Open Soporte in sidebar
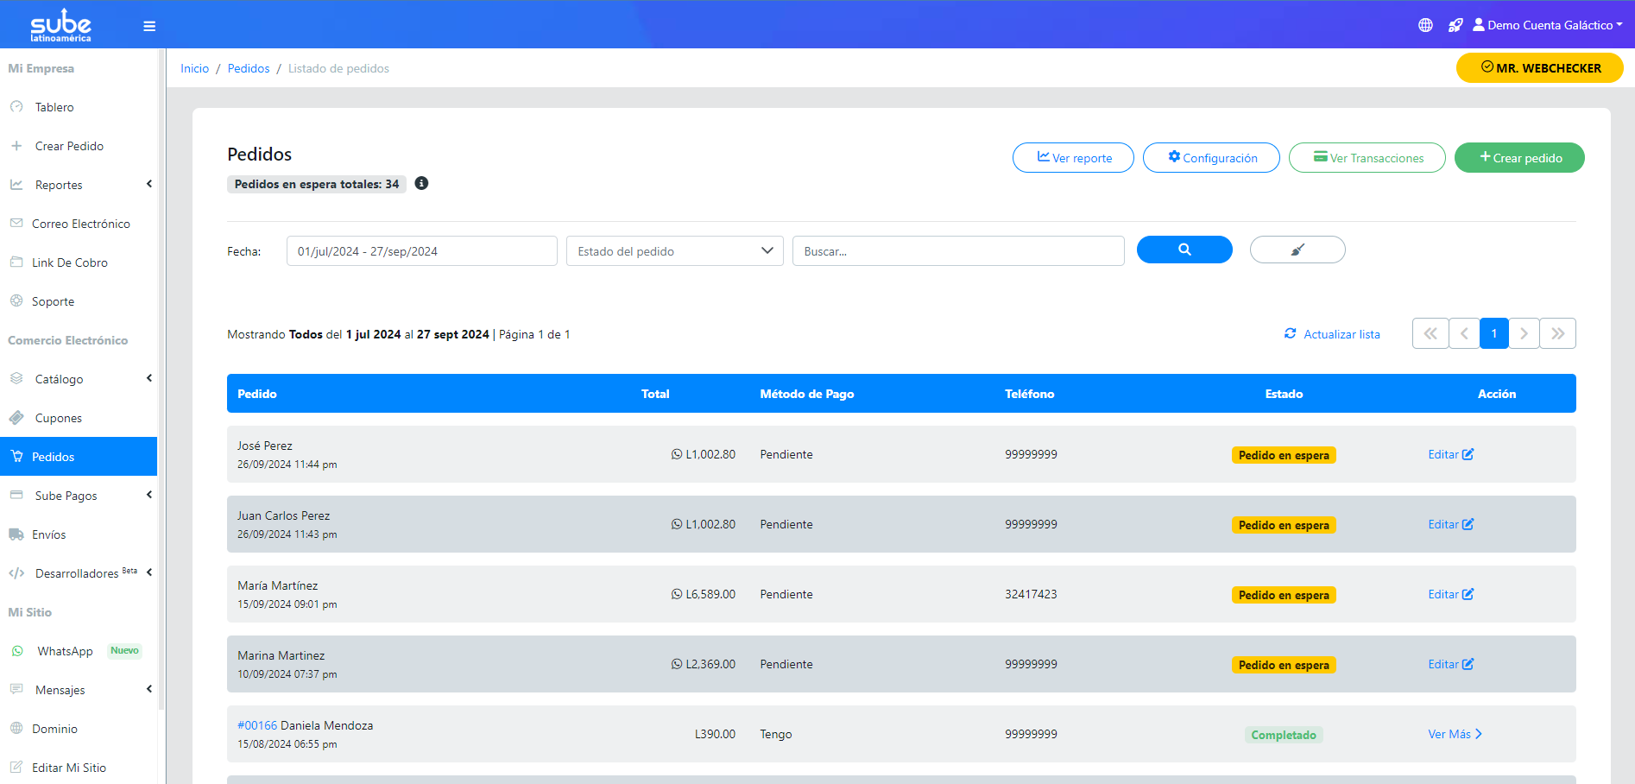This screenshot has height=784, width=1635. point(79,301)
